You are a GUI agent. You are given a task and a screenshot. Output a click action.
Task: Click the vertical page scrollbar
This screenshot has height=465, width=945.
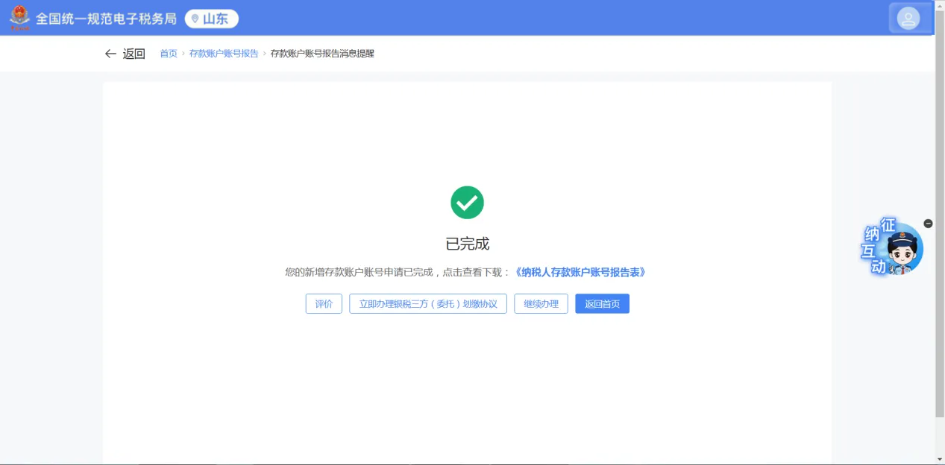(940, 212)
